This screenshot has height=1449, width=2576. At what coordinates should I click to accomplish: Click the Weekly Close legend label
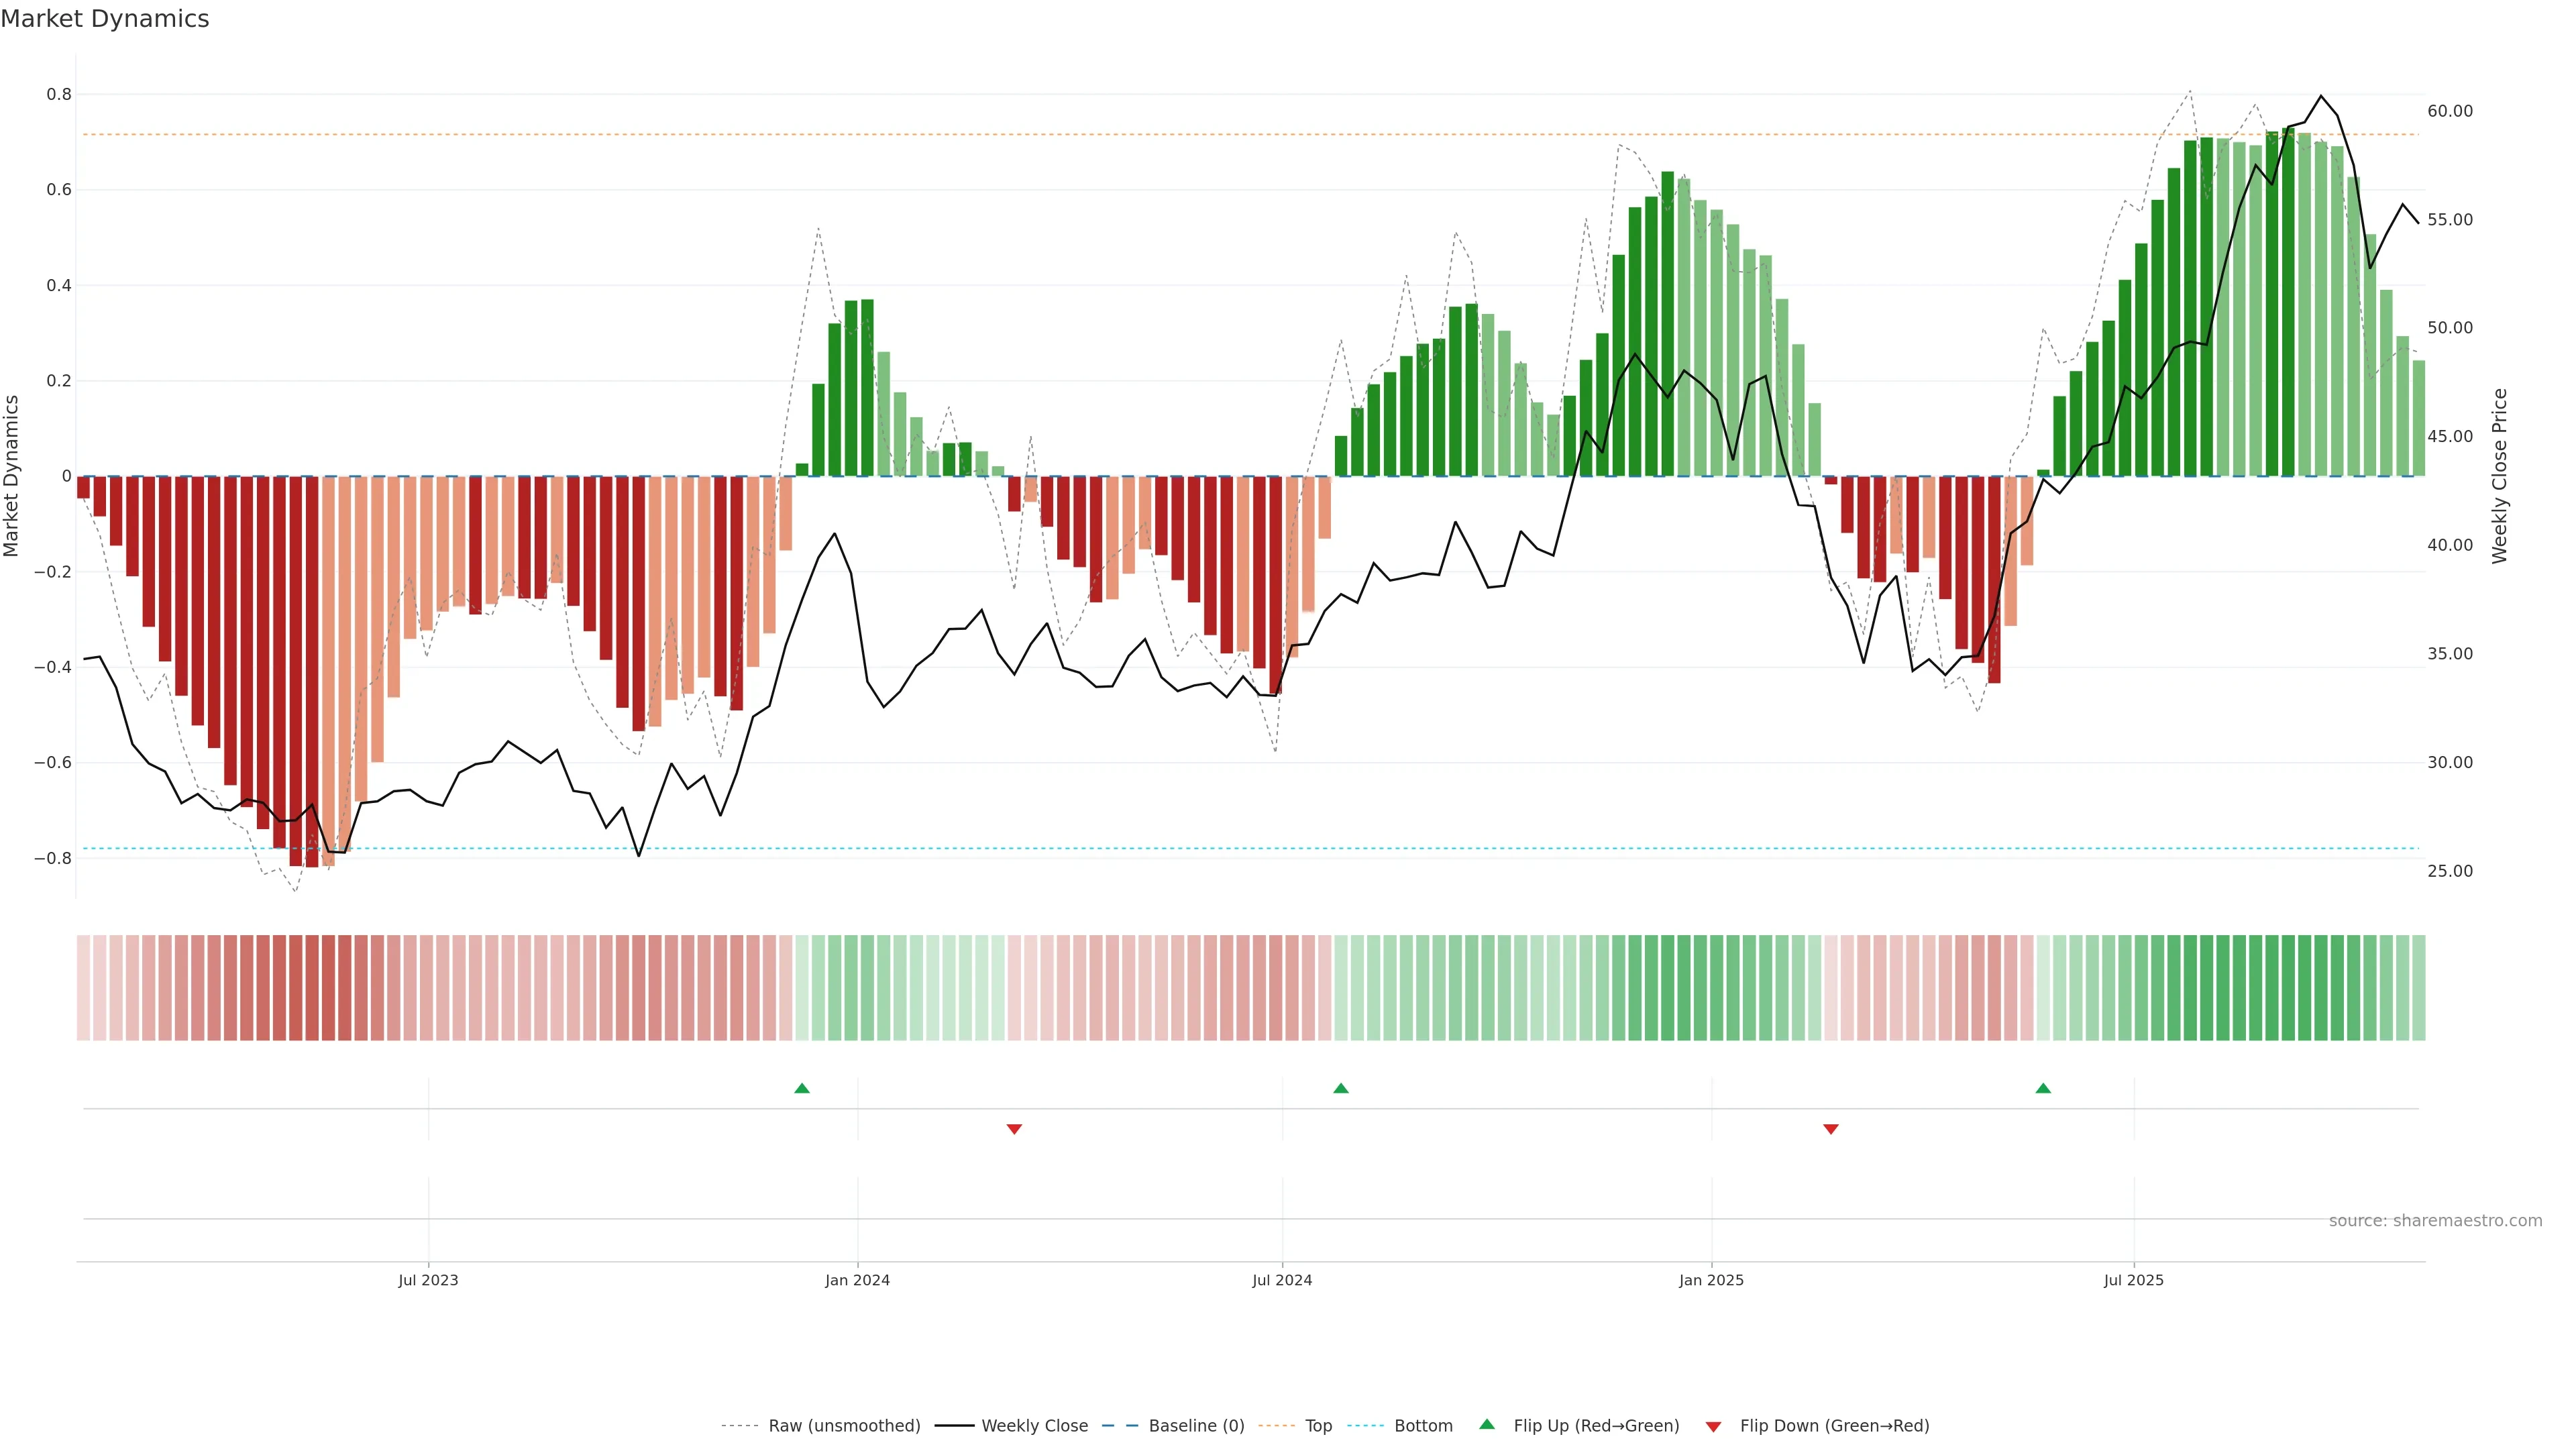click(1034, 1426)
